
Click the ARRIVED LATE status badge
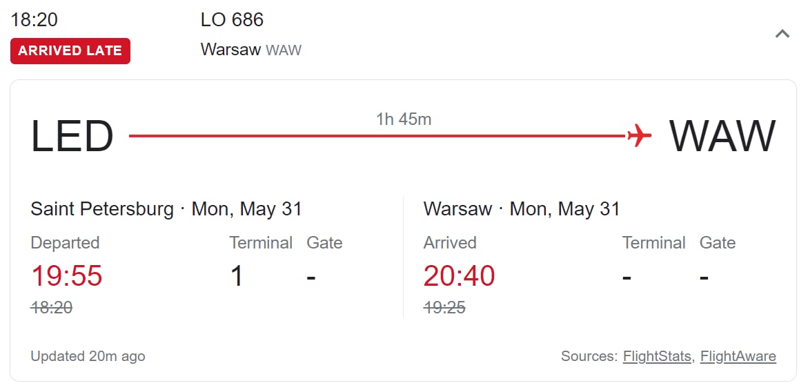click(x=70, y=51)
